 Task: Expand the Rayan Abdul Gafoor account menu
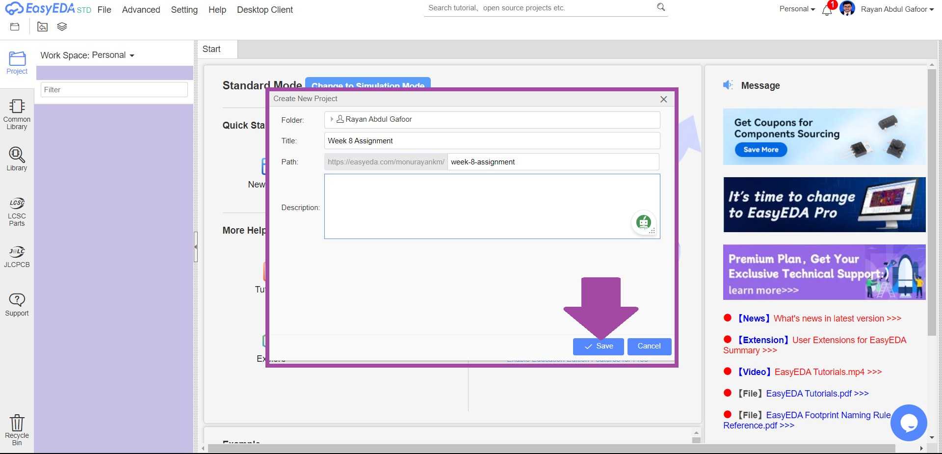[897, 9]
